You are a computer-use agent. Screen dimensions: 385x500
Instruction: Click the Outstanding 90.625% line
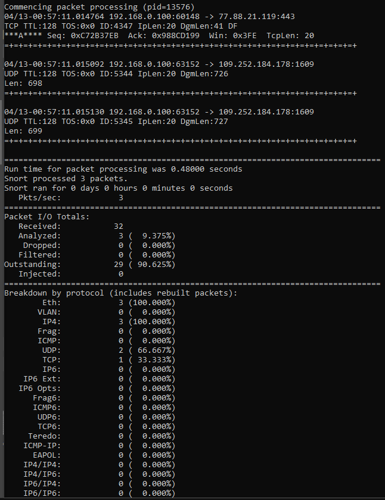click(90, 265)
